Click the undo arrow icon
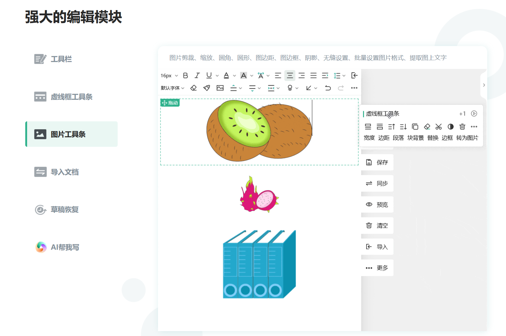This screenshot has height=336, width=506. (x=328, y=88)
